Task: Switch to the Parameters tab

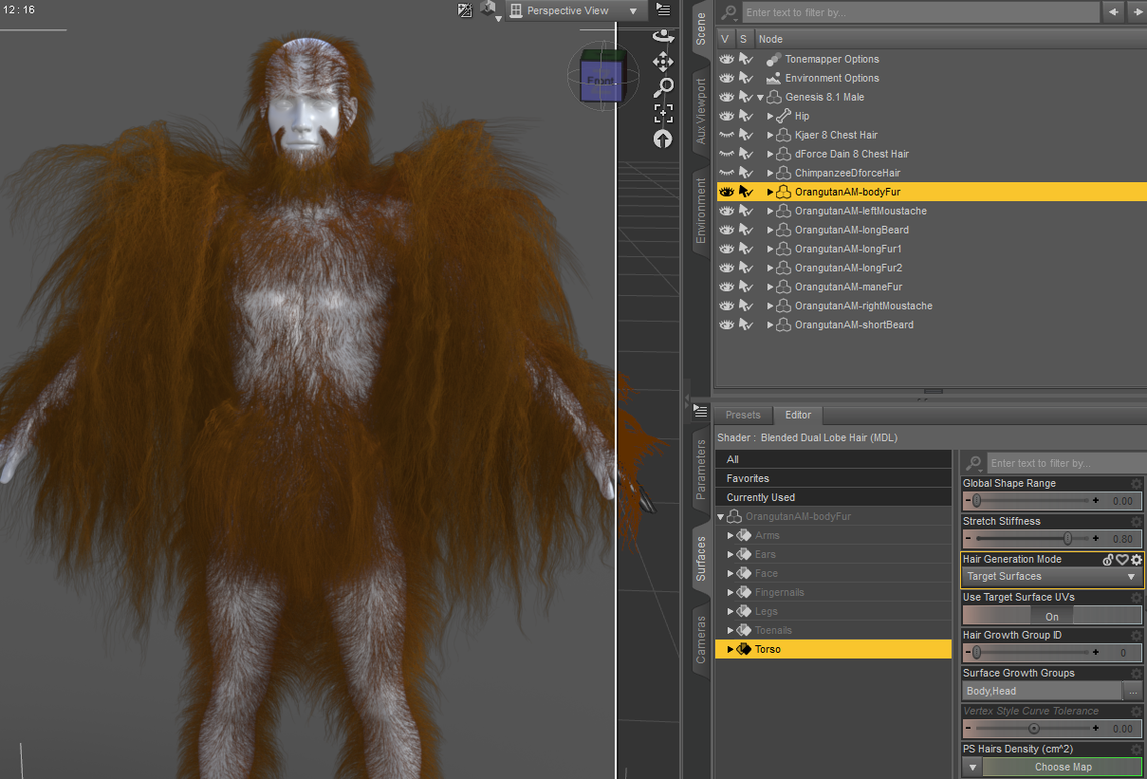Action: 701,470
